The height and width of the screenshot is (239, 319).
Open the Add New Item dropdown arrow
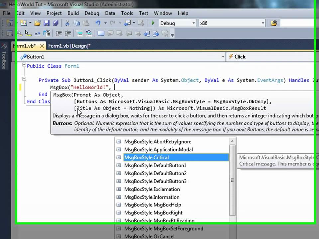click(x=30, y=23)
